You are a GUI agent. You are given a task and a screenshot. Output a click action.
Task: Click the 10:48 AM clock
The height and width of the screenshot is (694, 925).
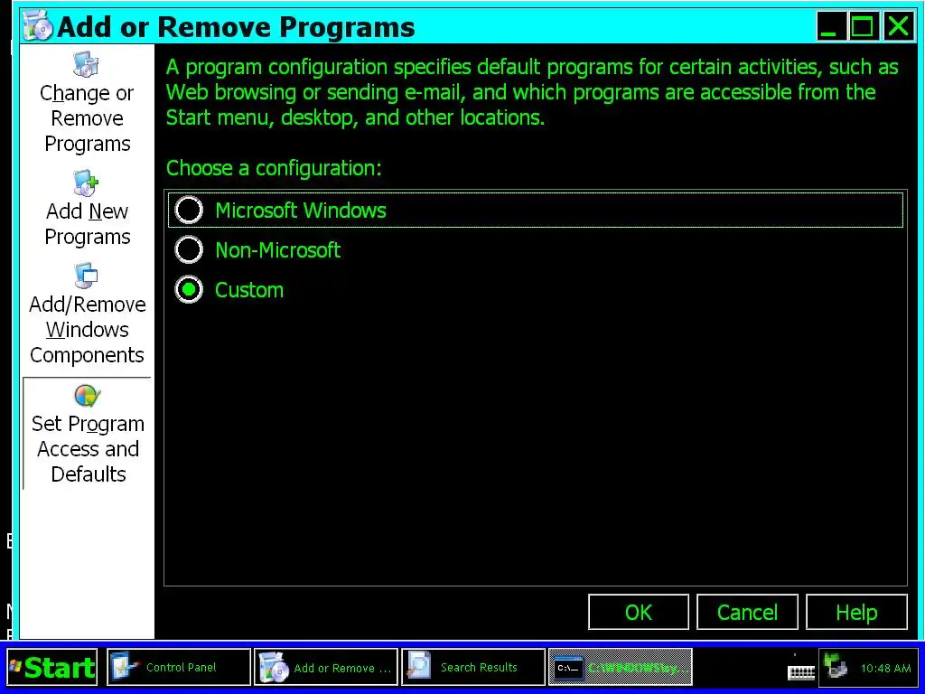click(885, 668)
